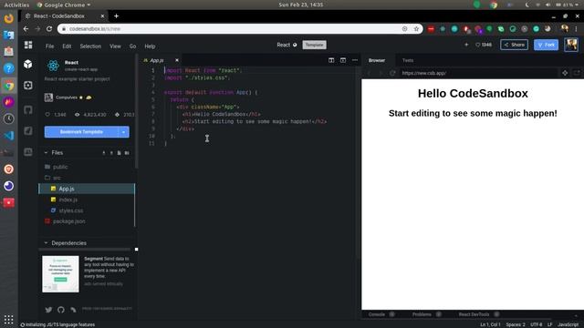Open Bookmark Template dropdown arrow
Viewport: 584px width, 328px height.
124,132
